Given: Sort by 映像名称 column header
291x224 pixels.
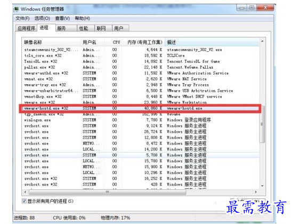Looking at the screenshot, I should point(51,42).
